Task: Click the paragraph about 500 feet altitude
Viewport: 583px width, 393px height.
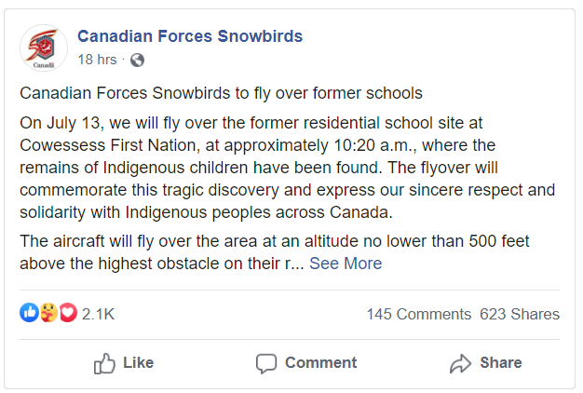Action: pos(275,252)
